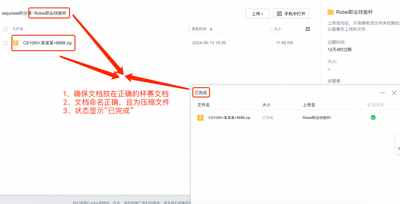Click the green completed checkmark icon
The image size is (400, 204).
coord(373,117)
